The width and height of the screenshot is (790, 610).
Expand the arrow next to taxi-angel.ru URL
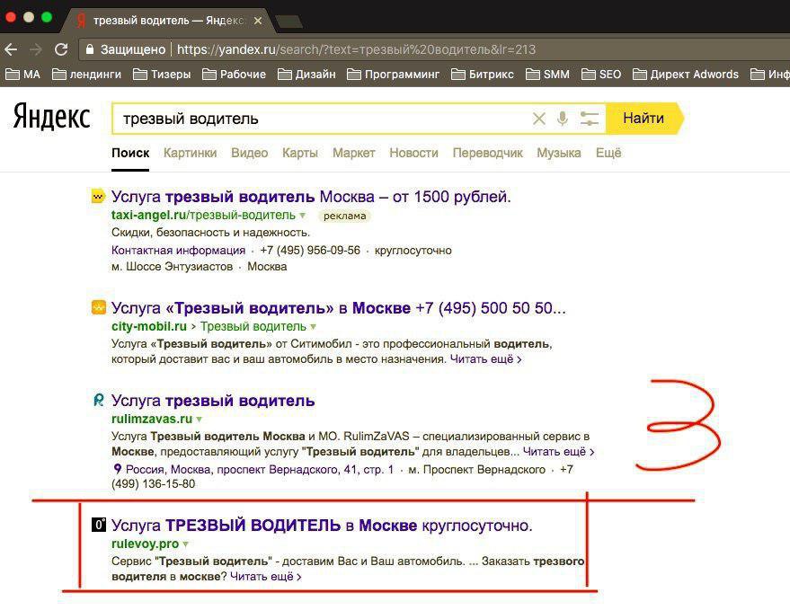coord(302,216)
